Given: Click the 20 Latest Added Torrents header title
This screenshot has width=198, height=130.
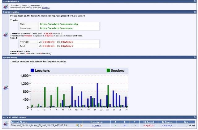Looking at the screenshot, I should pos(15,117).
